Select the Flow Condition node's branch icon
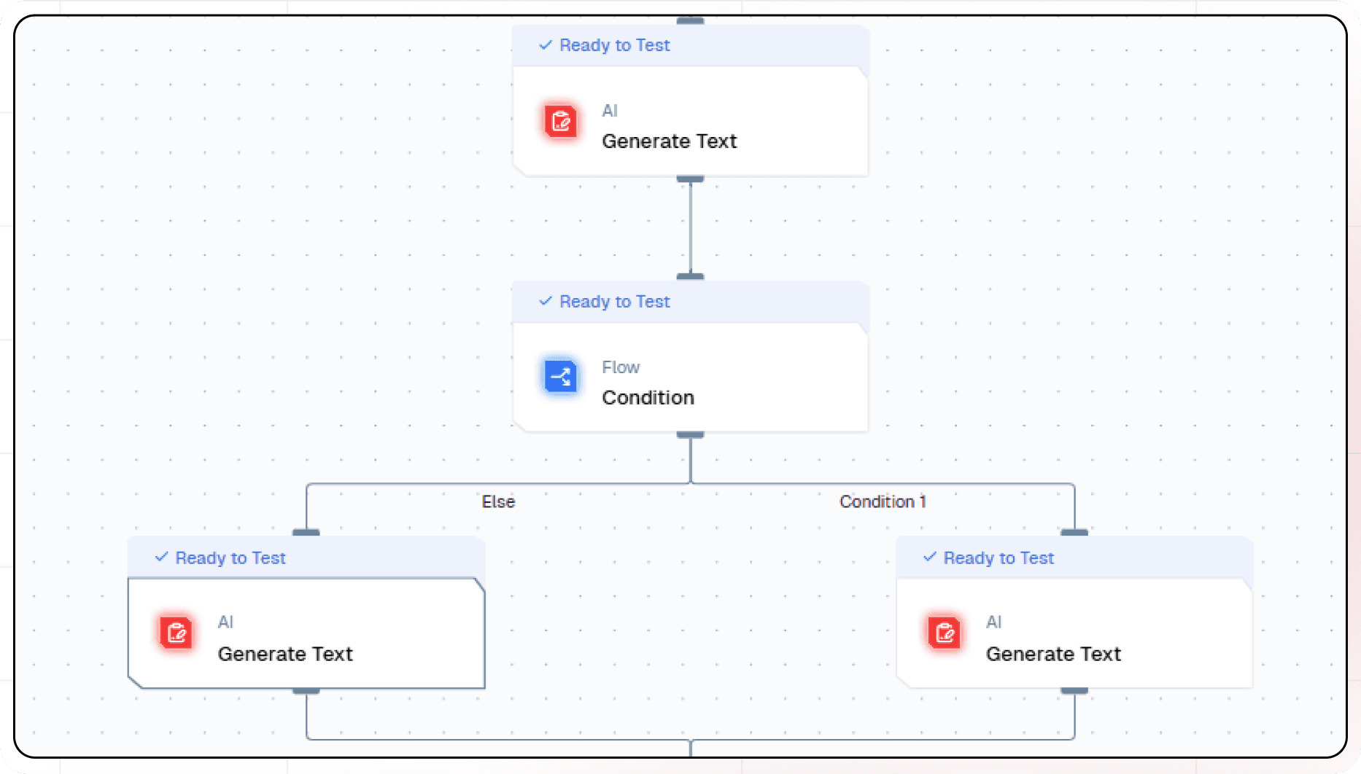The height and width of the screenshot is (774, 1361). point(560,377)
